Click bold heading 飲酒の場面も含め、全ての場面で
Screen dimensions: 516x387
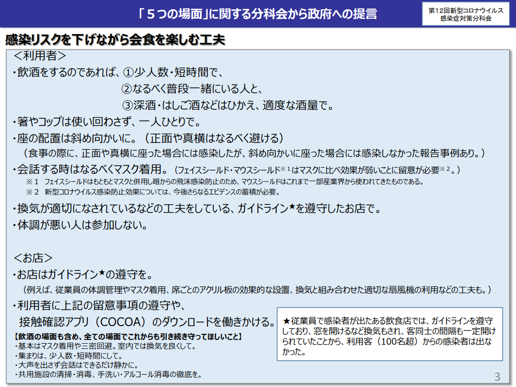tap(128, 336)
